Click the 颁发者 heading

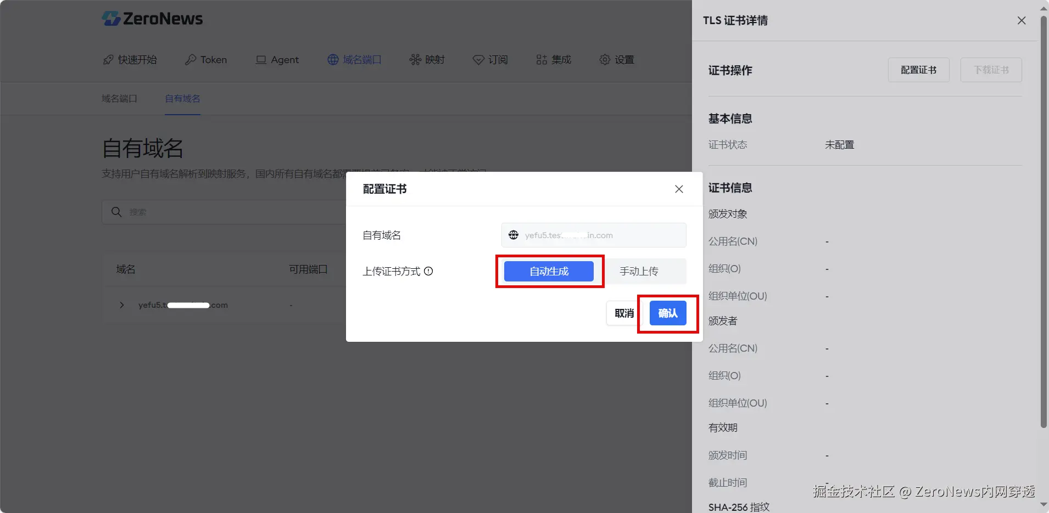click(x=723, y=321)
